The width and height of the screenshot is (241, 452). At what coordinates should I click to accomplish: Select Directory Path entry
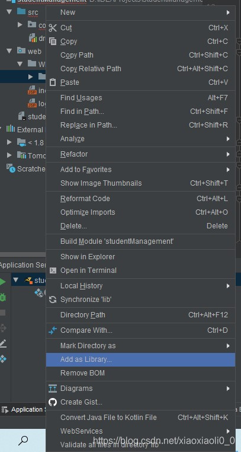[x=140, y=315]
